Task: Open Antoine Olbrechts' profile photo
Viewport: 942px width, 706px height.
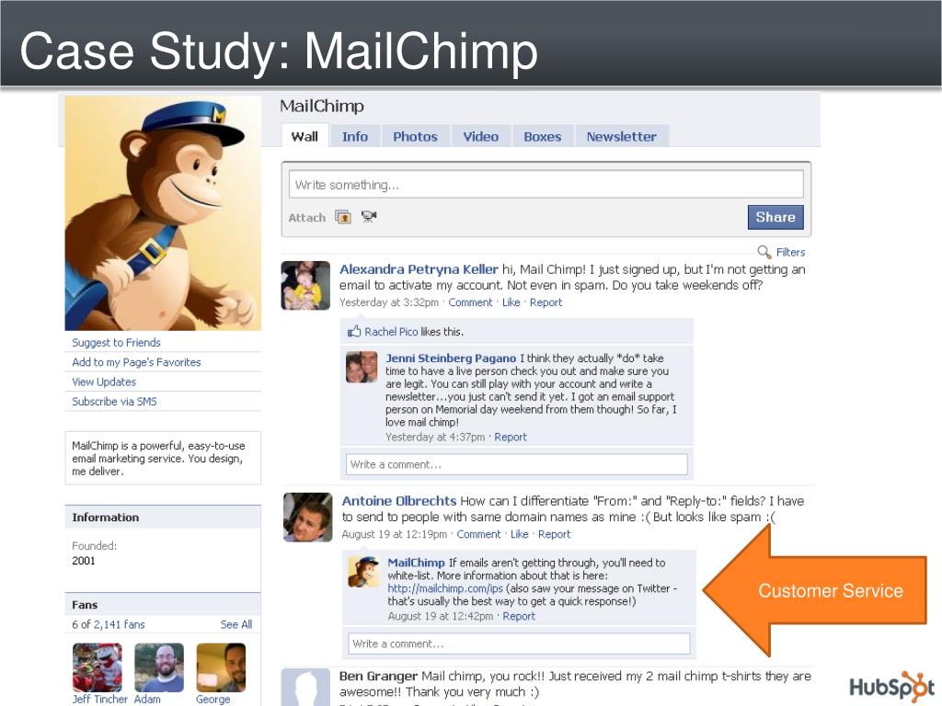Action: (x=307, y=517)
